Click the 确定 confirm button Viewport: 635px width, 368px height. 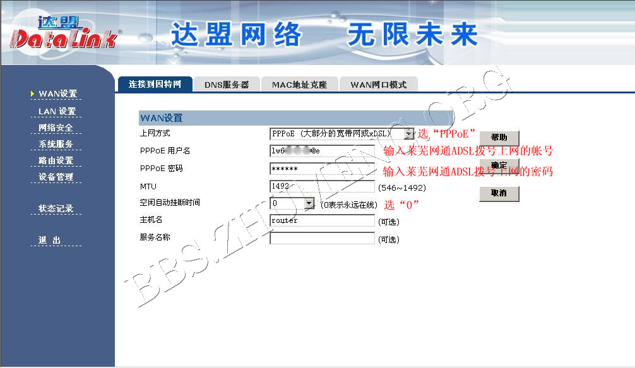499,165
